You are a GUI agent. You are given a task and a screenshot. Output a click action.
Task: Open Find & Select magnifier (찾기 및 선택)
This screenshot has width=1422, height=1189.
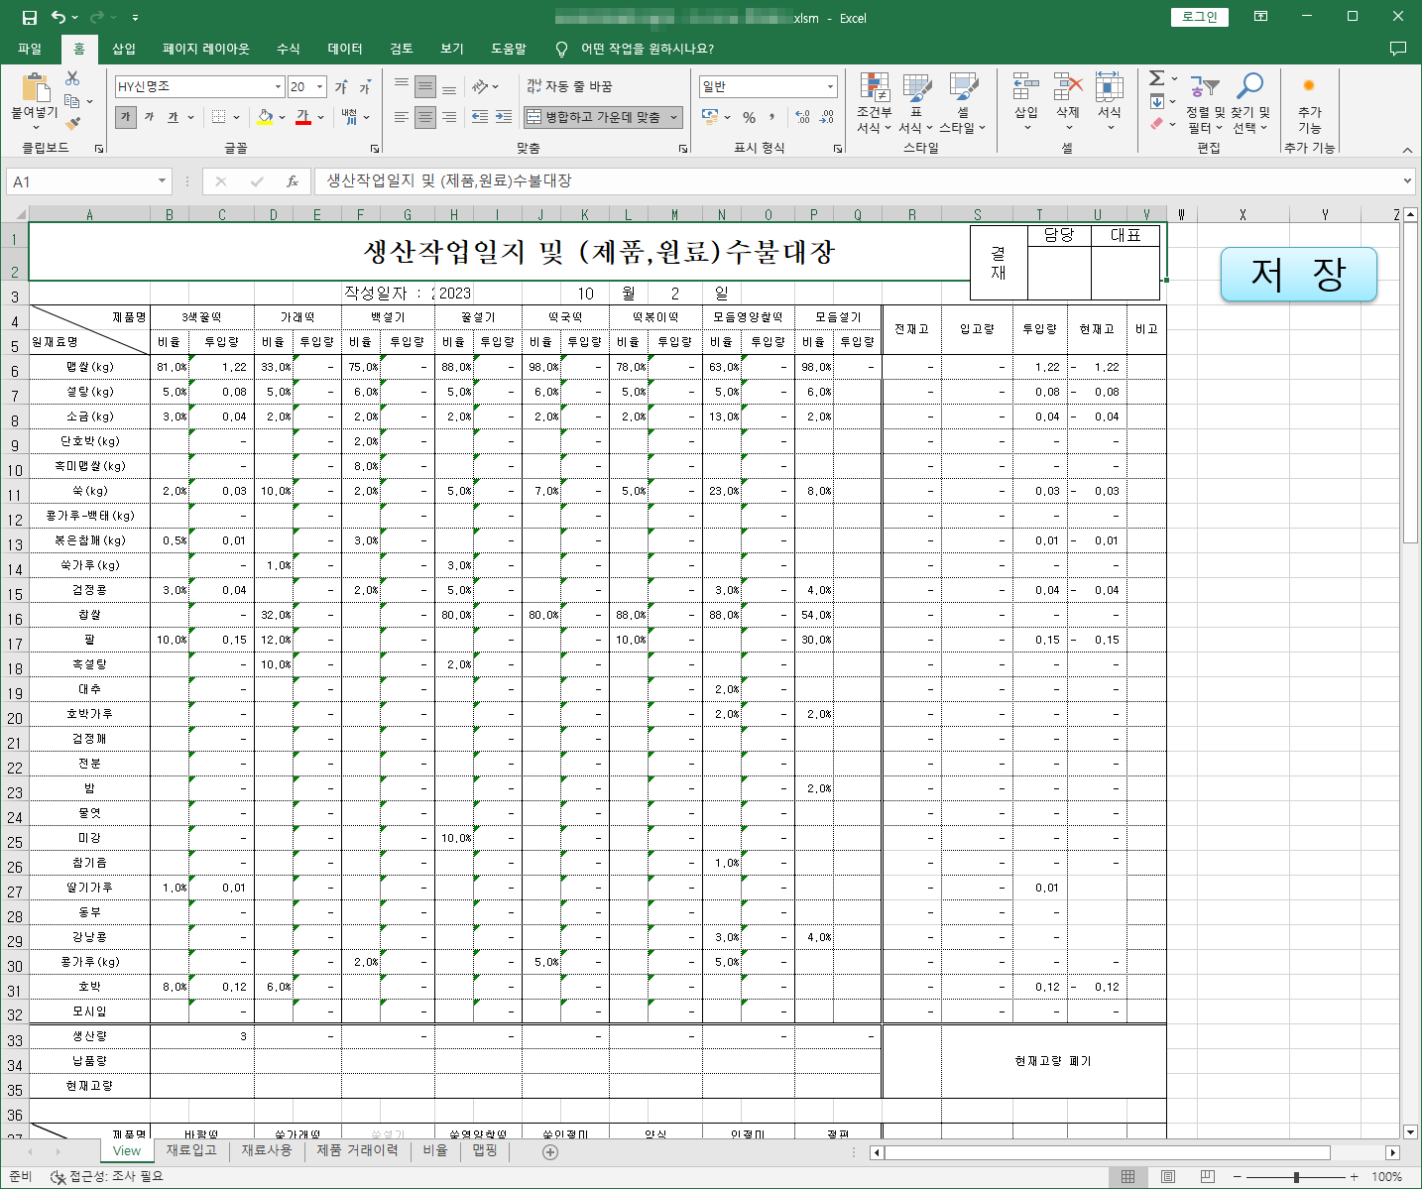(x=1249, y=103)
